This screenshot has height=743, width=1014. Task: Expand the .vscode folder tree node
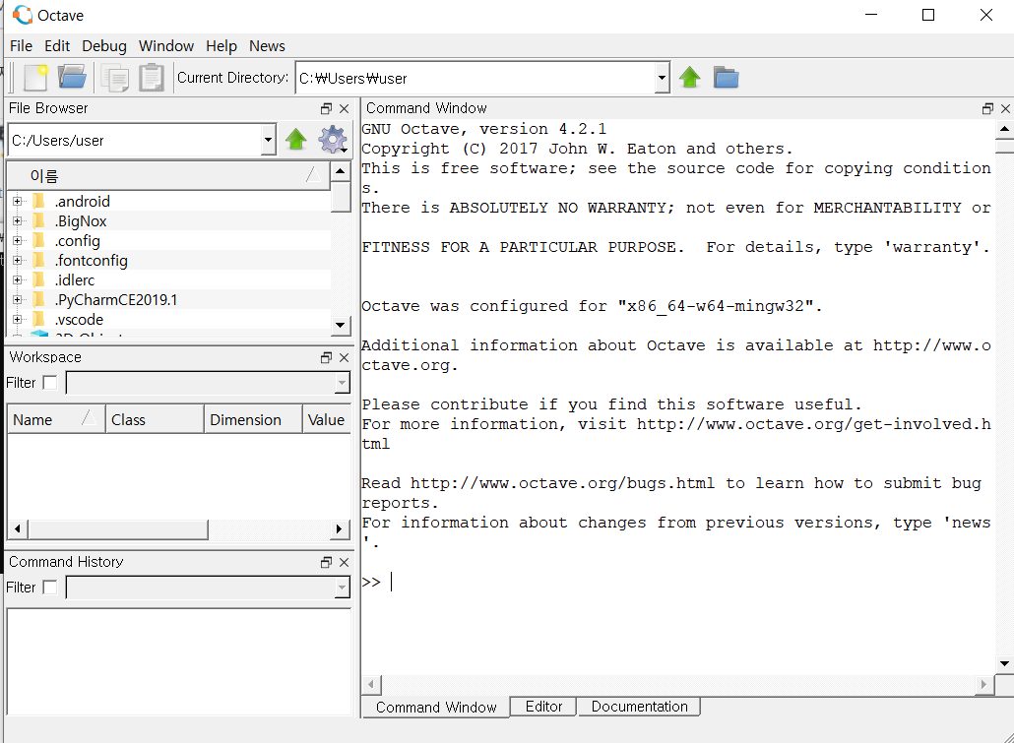(x=18, y=320)
